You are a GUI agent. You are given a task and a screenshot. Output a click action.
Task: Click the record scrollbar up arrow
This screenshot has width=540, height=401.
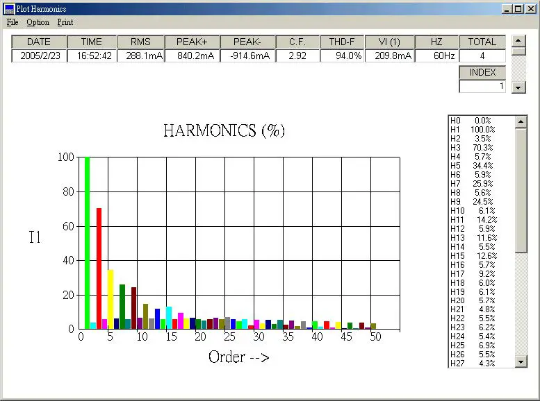pos(518,40)
